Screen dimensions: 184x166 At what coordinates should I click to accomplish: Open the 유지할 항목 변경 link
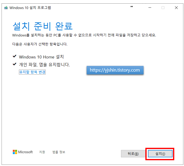coord(32,72)
